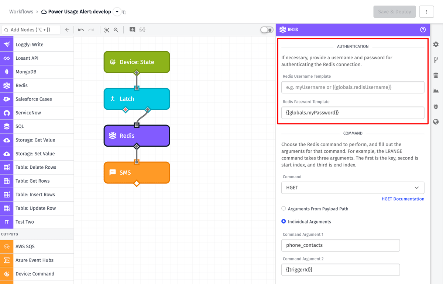Select the Test Two node icon
This screenshot has height=284, width=443.
click(7, 222)
